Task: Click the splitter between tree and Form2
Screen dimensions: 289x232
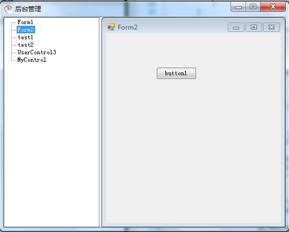Action: click(100, 122)
